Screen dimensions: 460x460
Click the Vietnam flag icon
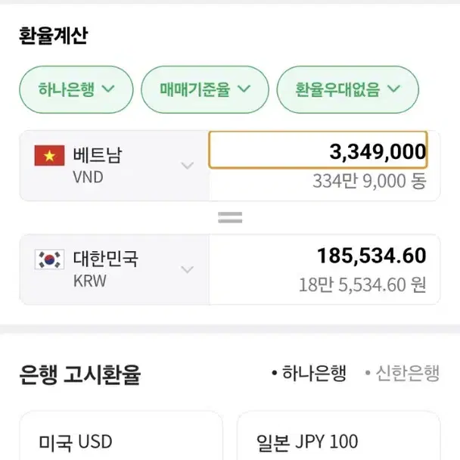point(49,156)
